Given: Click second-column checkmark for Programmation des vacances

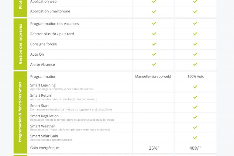Looking at the screenshot, I should pos(195,23).
